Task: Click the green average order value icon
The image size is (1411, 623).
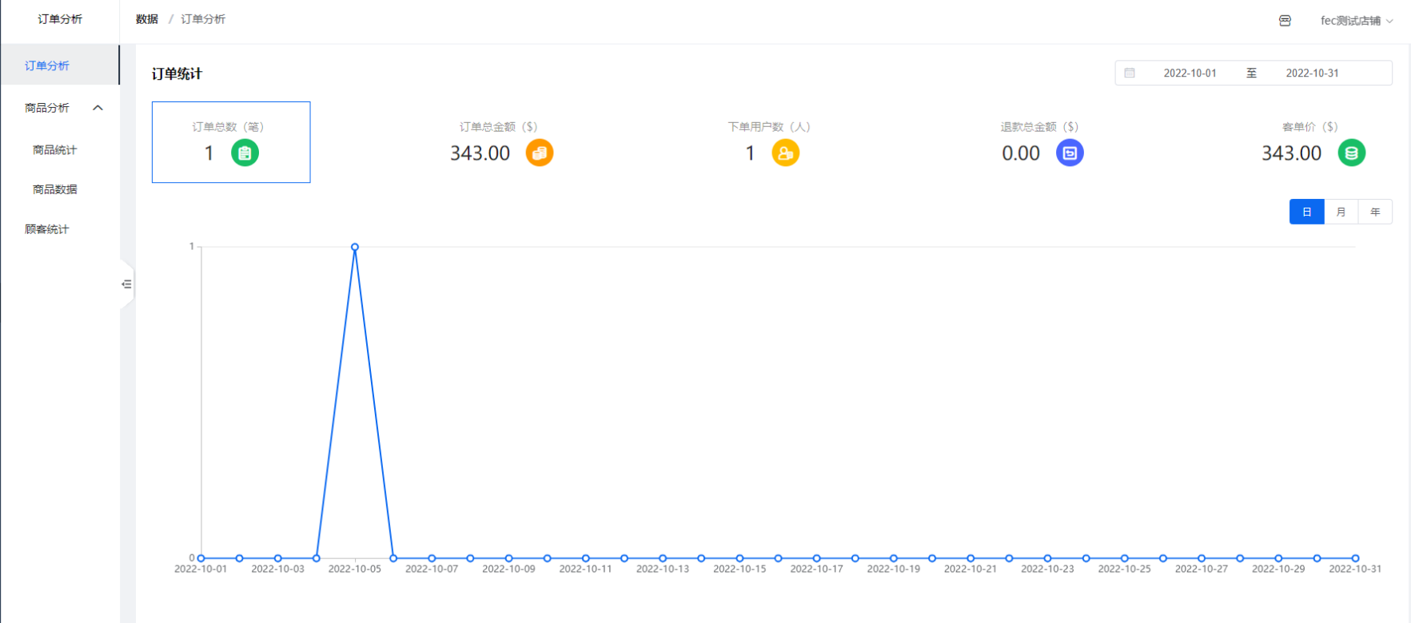Action: 1352,153
